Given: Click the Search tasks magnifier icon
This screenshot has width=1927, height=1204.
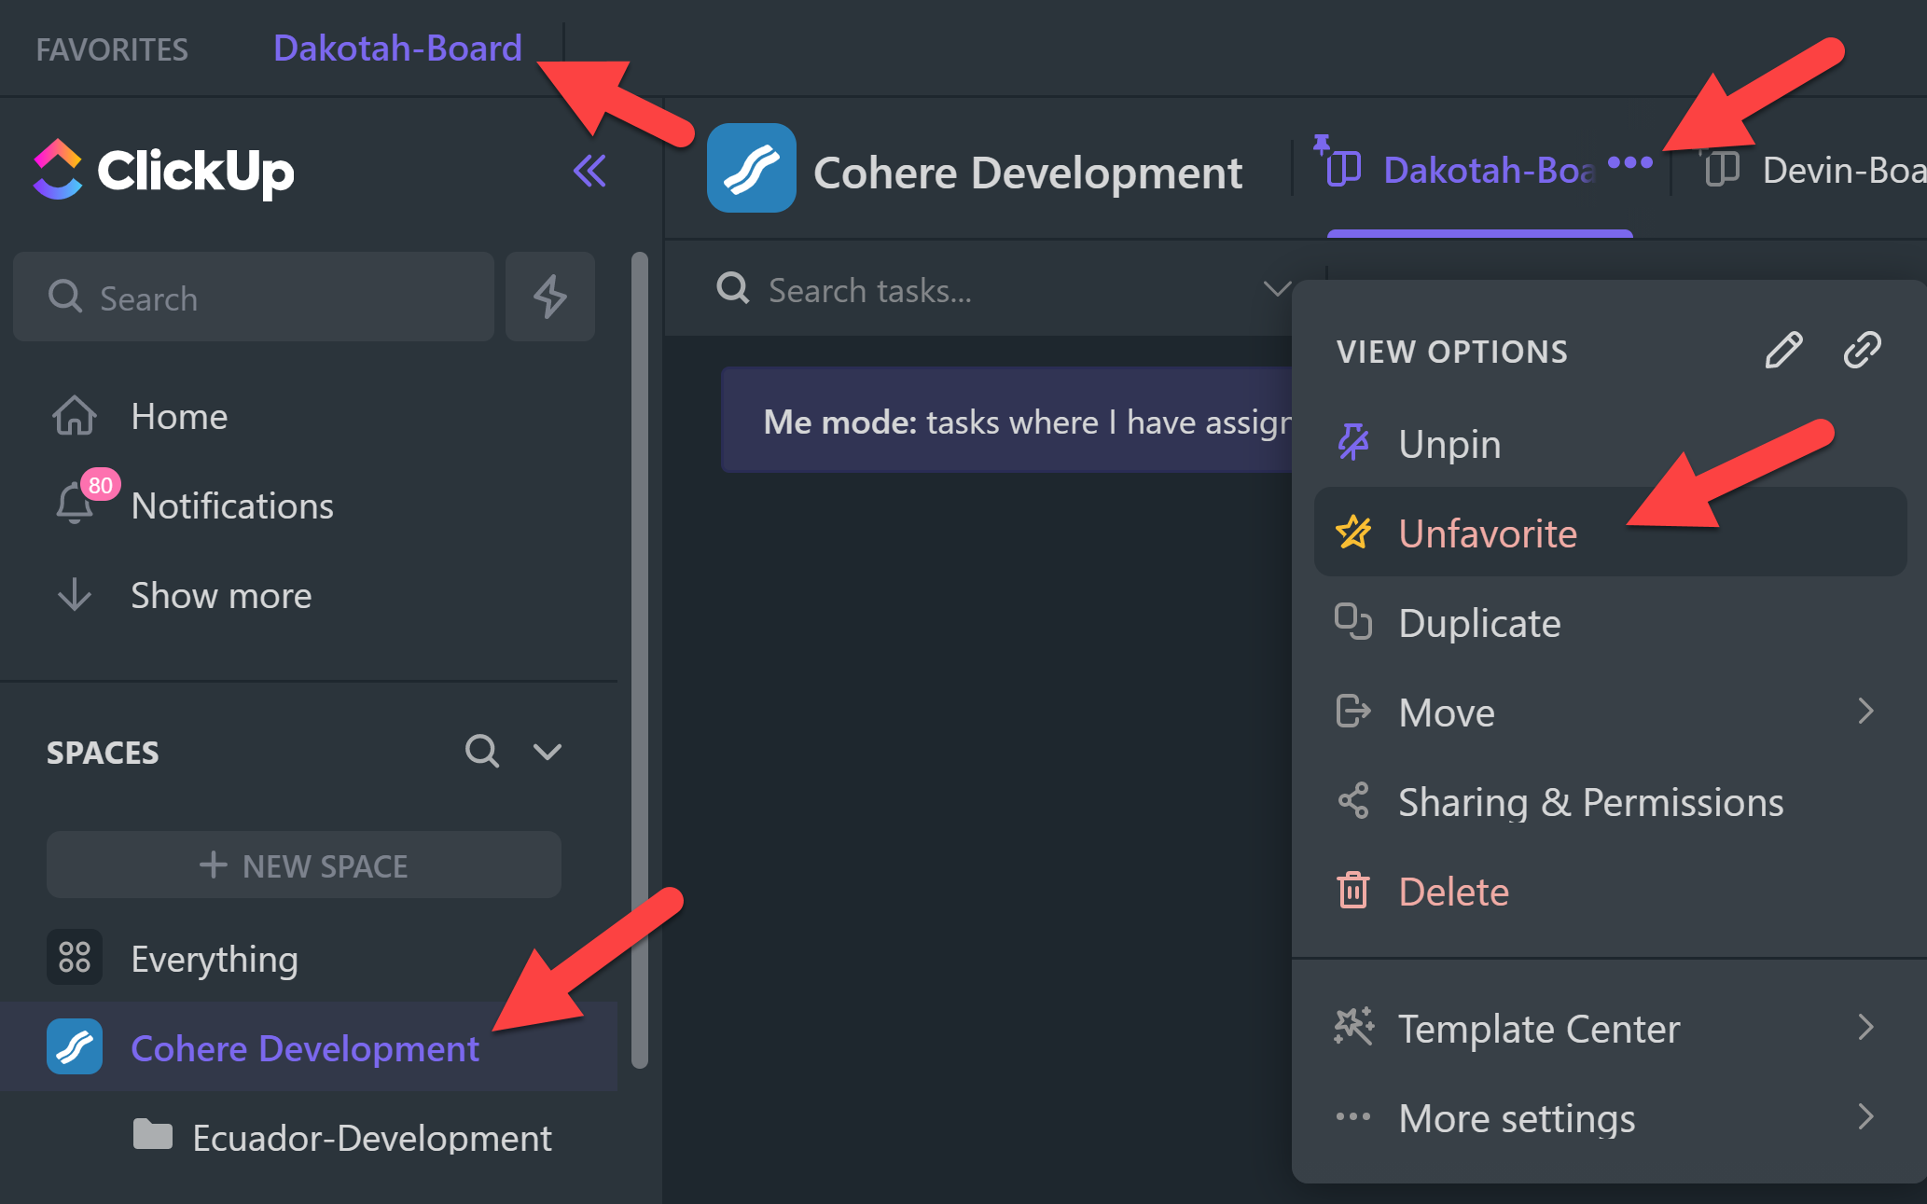Looking at the screenshot, I should (733, 288).
